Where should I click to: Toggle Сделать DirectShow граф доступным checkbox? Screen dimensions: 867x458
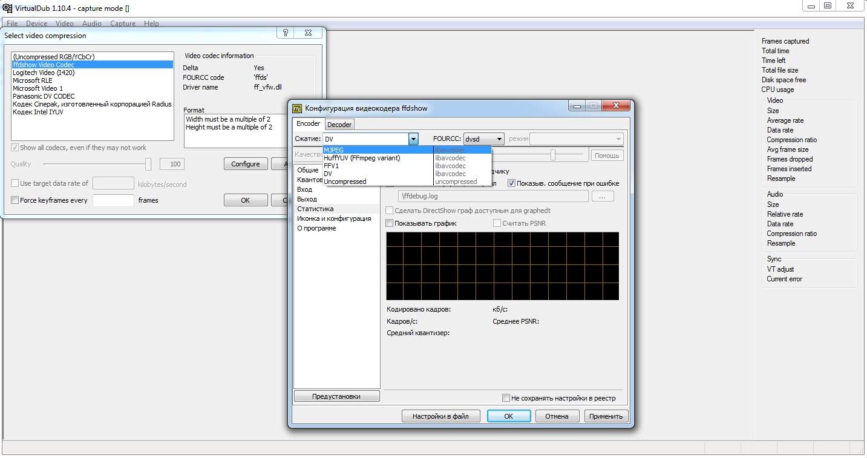pyautogui.click(x=390, y=211)
